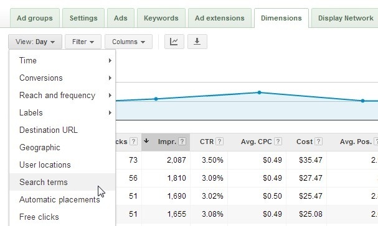The image size is (378, 226).
Task: Click sort arrow in Impr. column header
Action: coord(146,141)
